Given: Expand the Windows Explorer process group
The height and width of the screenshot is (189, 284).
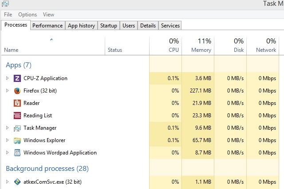Looking at the screenshot, I should (7, 140).
